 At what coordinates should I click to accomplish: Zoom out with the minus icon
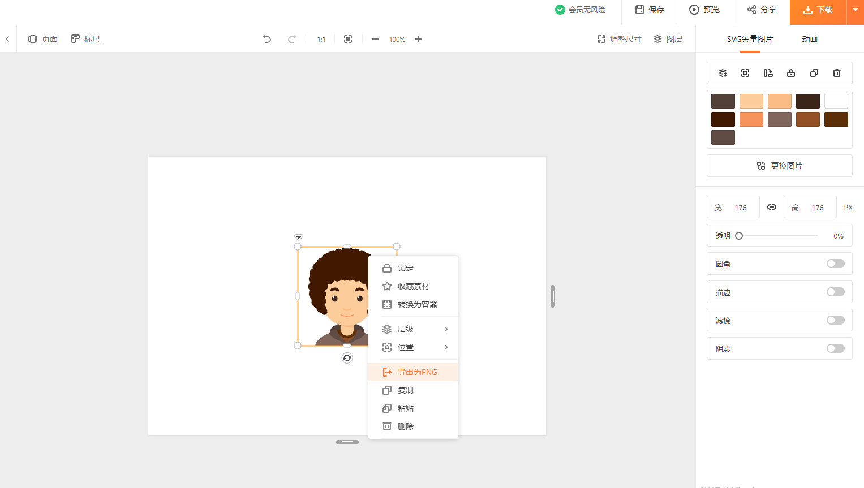tap(376, 39)
